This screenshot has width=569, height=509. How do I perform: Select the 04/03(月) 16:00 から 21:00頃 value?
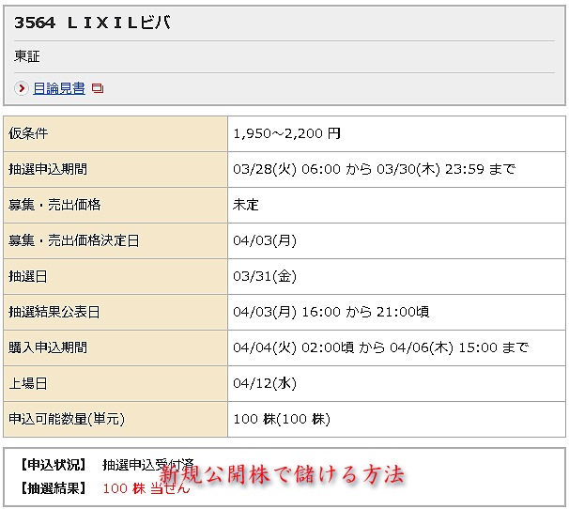click(x=331, y=312)
